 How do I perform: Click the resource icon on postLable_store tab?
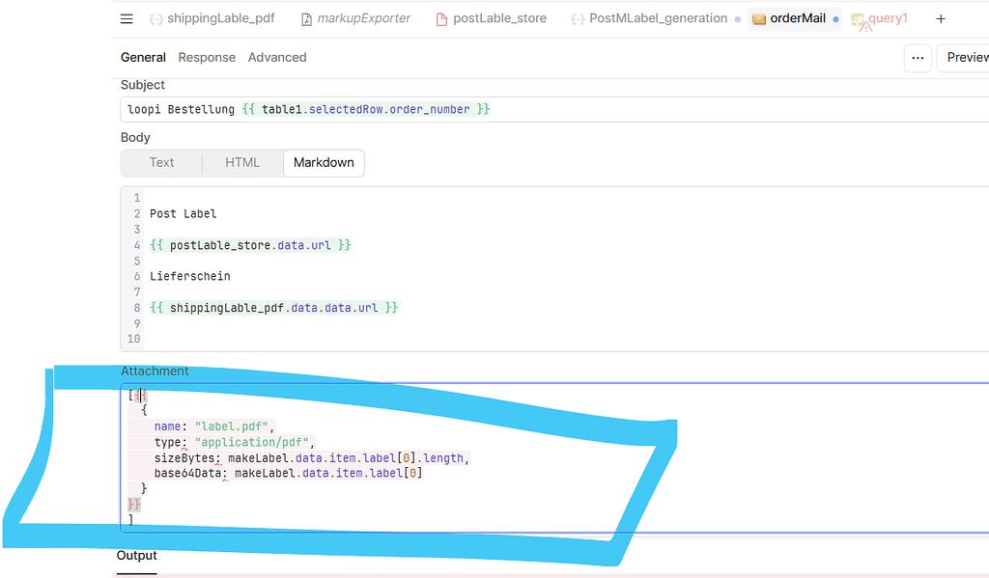click(x=441, y=17)
